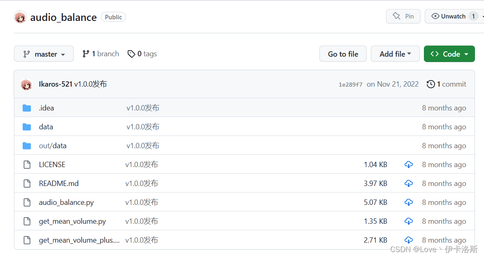This screenshot has width=484, height=257.
Task: Open the LICENSE file name
Action: pyautogui.click(x=52, y=165)
